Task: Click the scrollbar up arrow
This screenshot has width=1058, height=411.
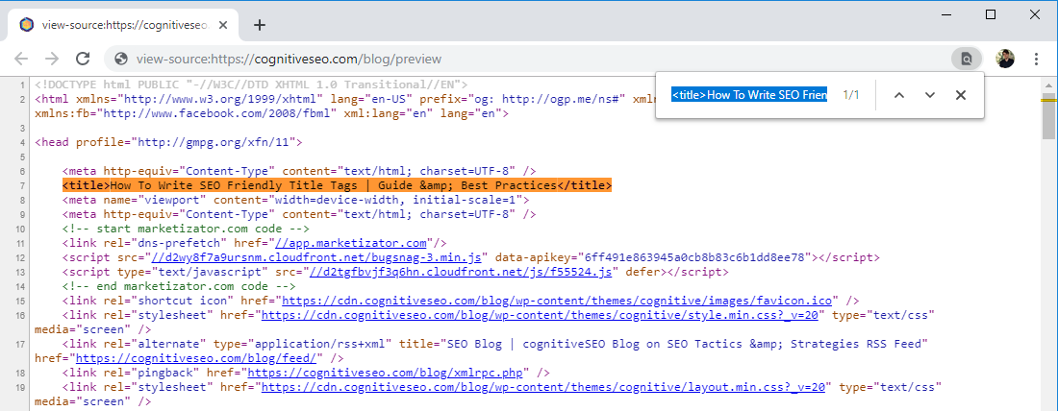Action: coord(1048,85)
